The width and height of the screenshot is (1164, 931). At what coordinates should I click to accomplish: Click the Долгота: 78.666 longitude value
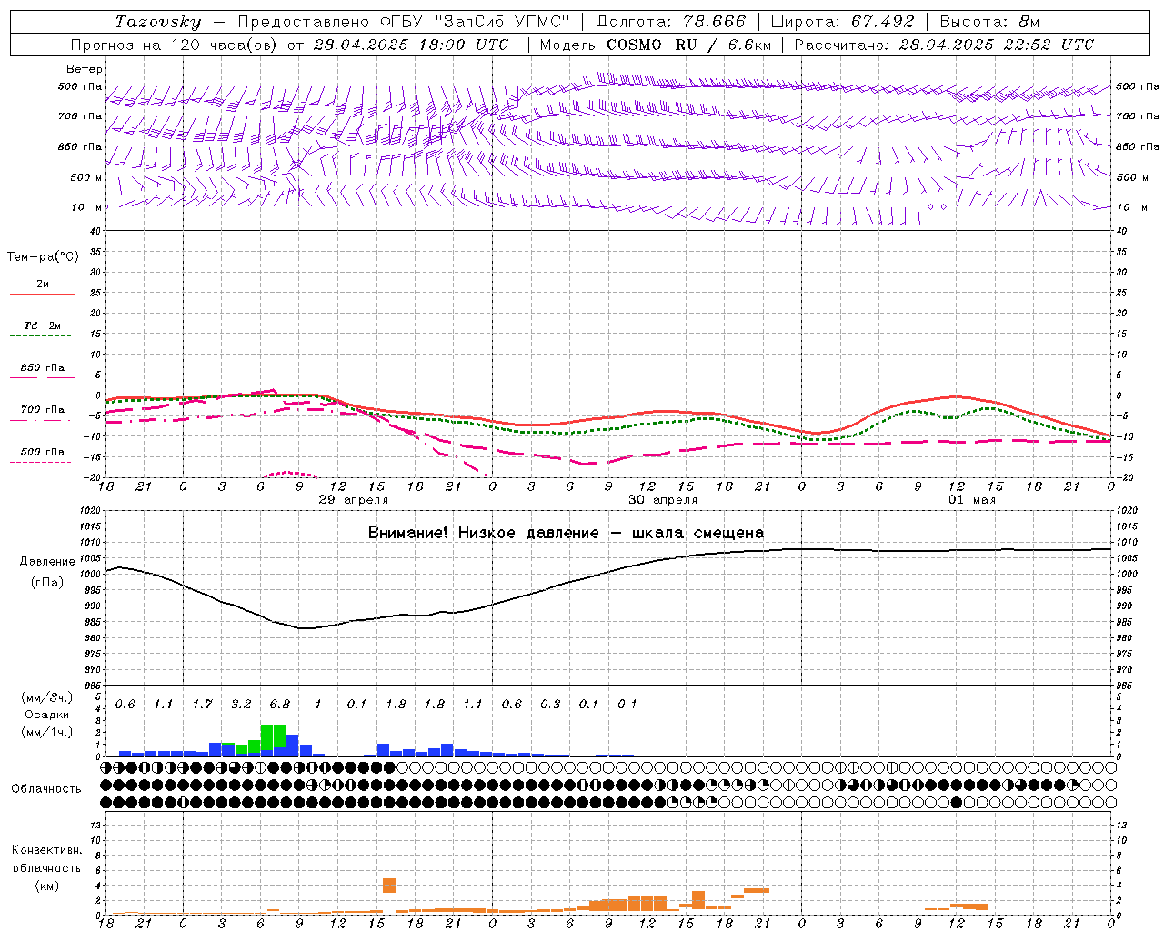pyautogui.click(x=670, y=22)
